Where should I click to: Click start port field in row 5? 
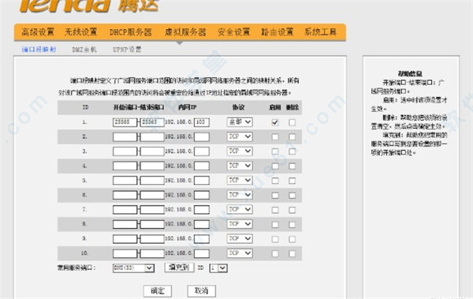[x=125, y=181]
